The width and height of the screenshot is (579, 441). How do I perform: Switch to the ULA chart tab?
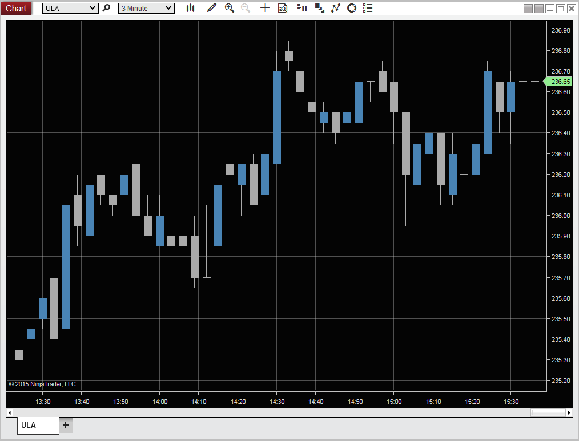[x=38, y=425]
